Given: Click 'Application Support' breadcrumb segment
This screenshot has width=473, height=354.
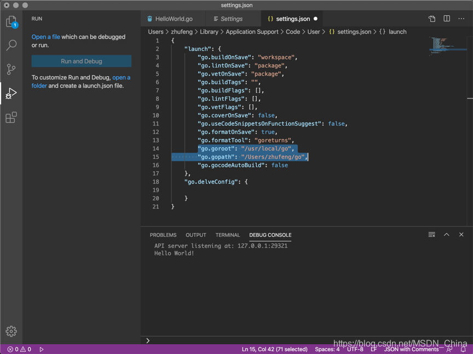Looking at the screenshot, I should (252, 32).
